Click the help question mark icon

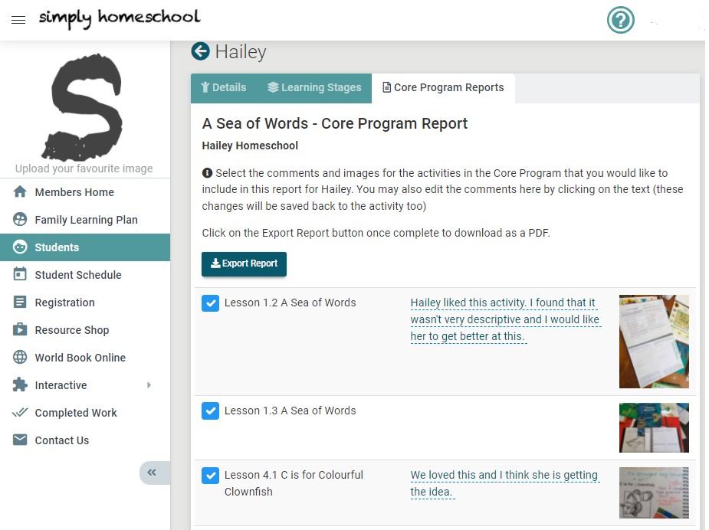tap(620, 20)
